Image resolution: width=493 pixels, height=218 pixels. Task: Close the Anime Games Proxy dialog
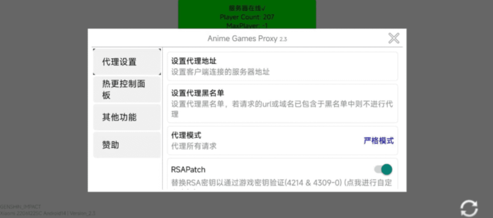394,38
